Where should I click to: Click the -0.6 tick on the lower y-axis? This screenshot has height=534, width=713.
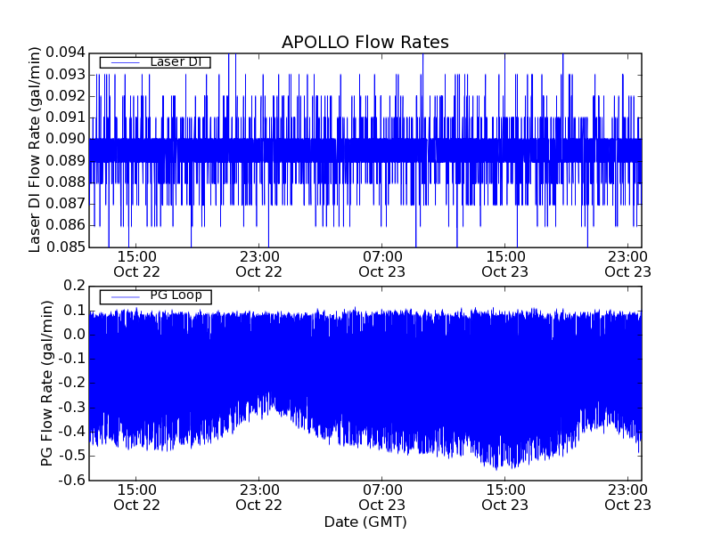[x=71, y=480]
